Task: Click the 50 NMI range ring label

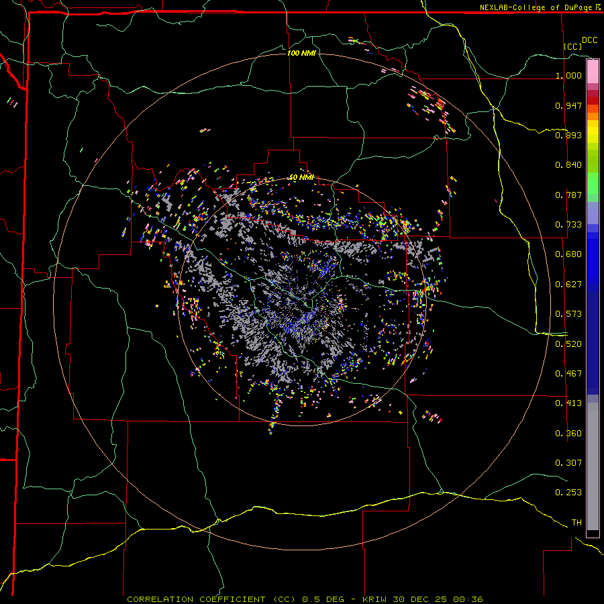Action: [301, 178]
